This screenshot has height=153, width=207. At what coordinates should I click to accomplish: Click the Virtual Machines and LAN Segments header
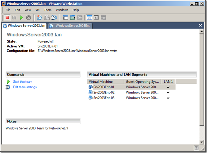point(142,75)
